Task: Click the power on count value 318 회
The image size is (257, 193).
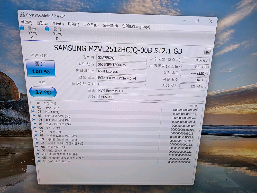Action: coord(193,80)
